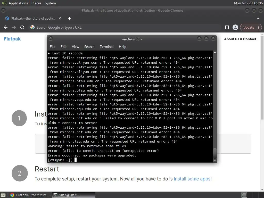Open the Chrome profile avatar
264x198 pixels.
(x=235, y=27)
